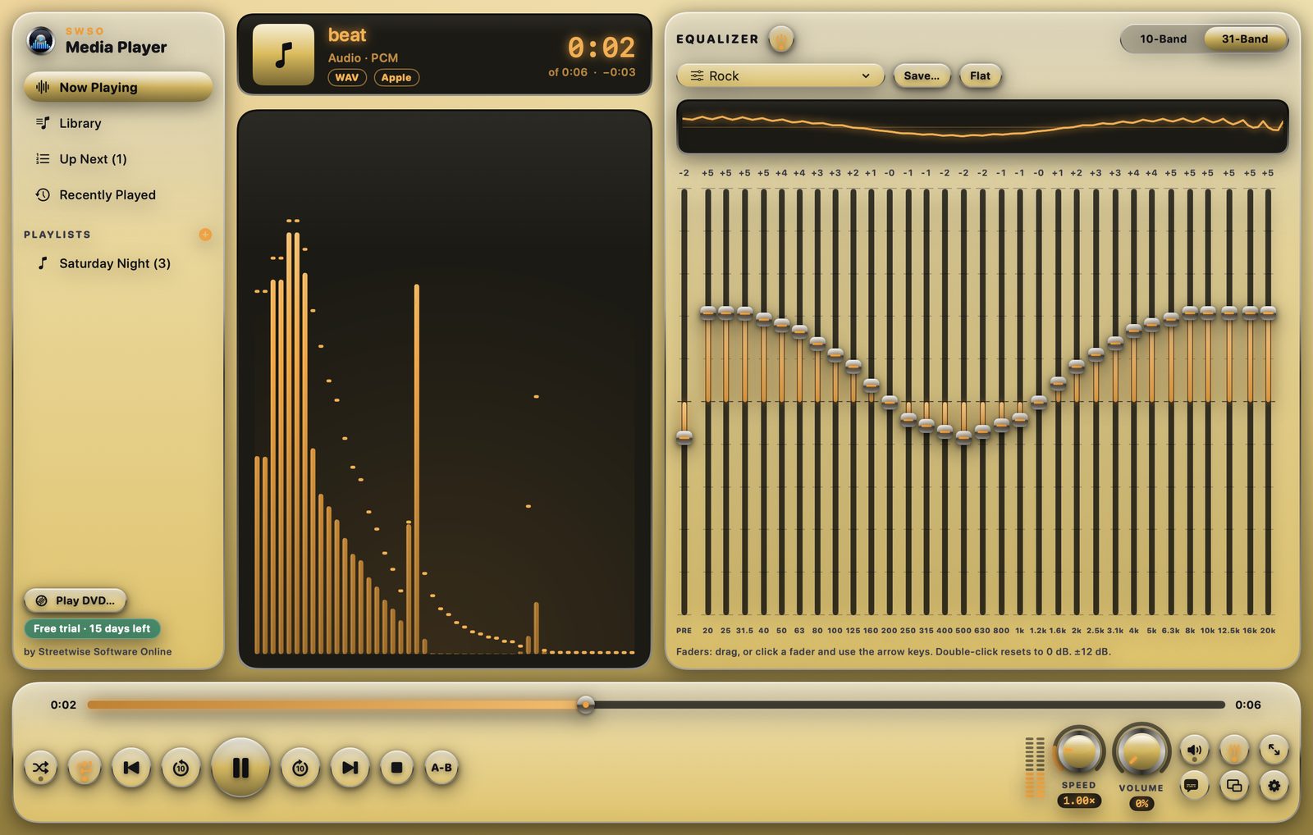Open the Rock preset dropdown
Viewport: 1313px width, 835px height.
click(780, 75)
